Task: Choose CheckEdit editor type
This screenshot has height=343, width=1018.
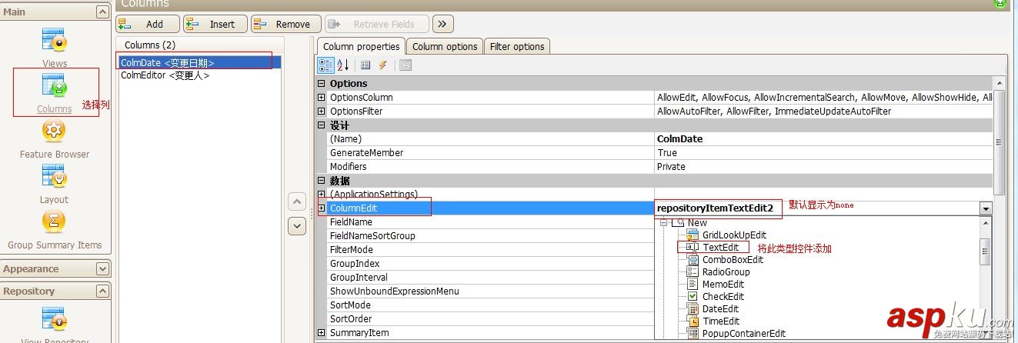Action: pos(723,296)
